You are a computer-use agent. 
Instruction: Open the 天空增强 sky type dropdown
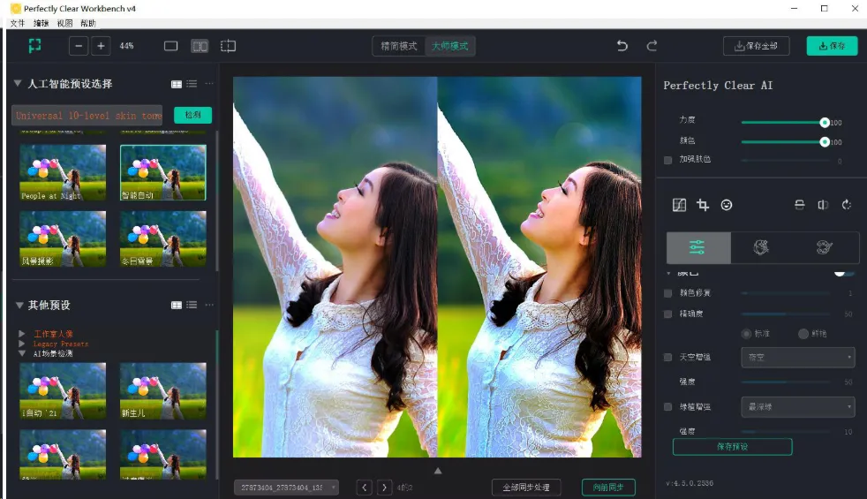click(798, 358)
